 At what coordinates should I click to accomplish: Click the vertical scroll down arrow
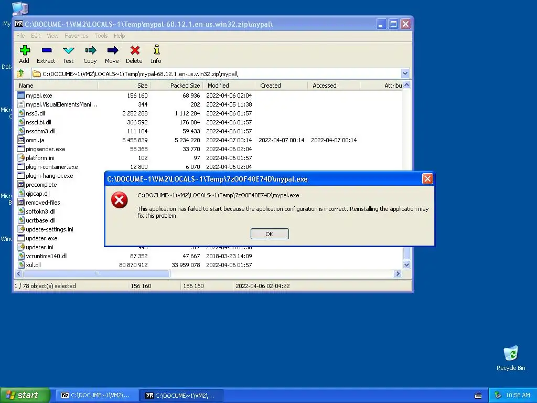(x=406, y=264)
